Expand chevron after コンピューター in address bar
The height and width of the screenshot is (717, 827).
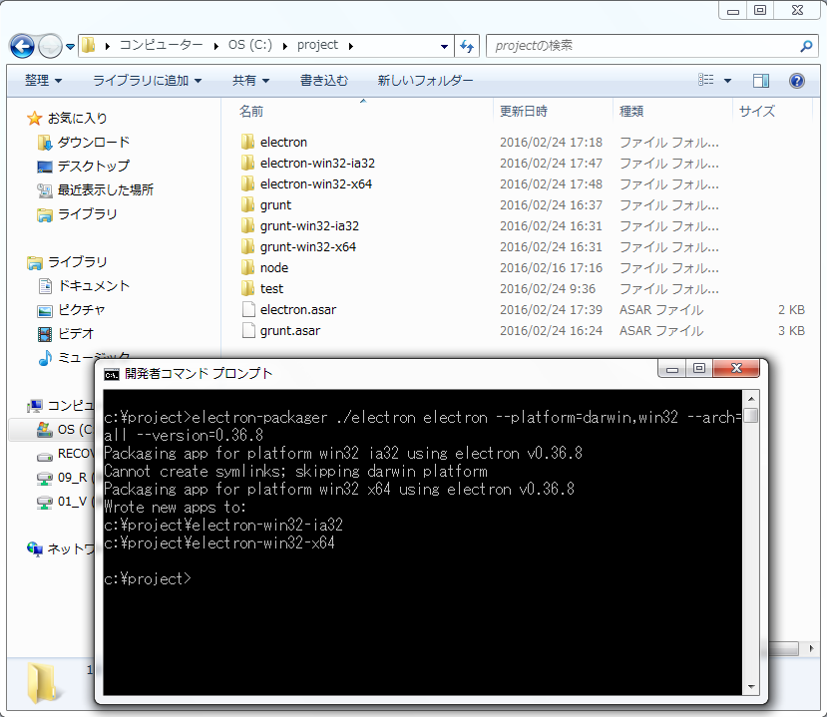click(x=216, y=46)
